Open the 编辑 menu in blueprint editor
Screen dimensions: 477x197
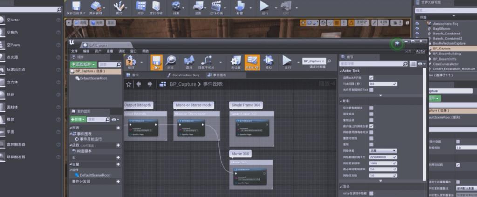click(86, 51)
